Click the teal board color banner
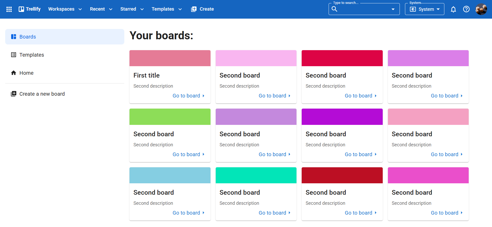492x227 pixels. pyautogui.click(x=256, y=175)
